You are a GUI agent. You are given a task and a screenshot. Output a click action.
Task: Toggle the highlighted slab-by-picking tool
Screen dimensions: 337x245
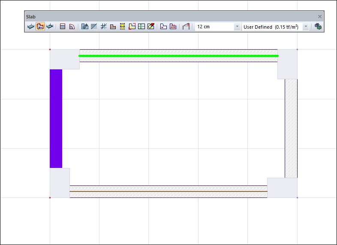click(40, 27)
